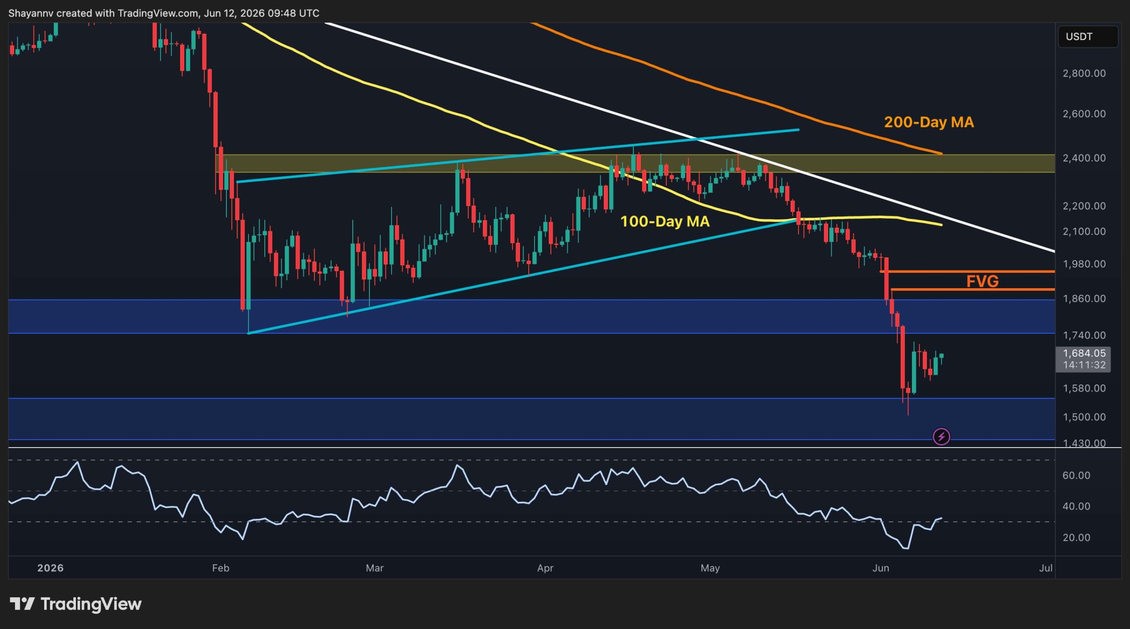Click the USDT currency label box

click(1088, 37)
